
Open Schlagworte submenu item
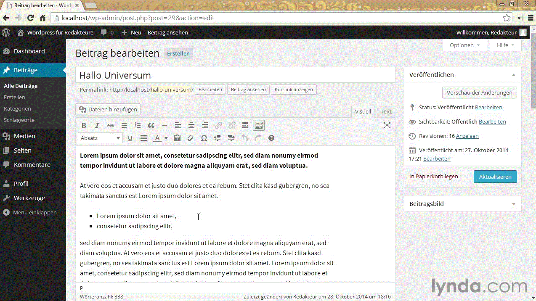coord(19,120)
